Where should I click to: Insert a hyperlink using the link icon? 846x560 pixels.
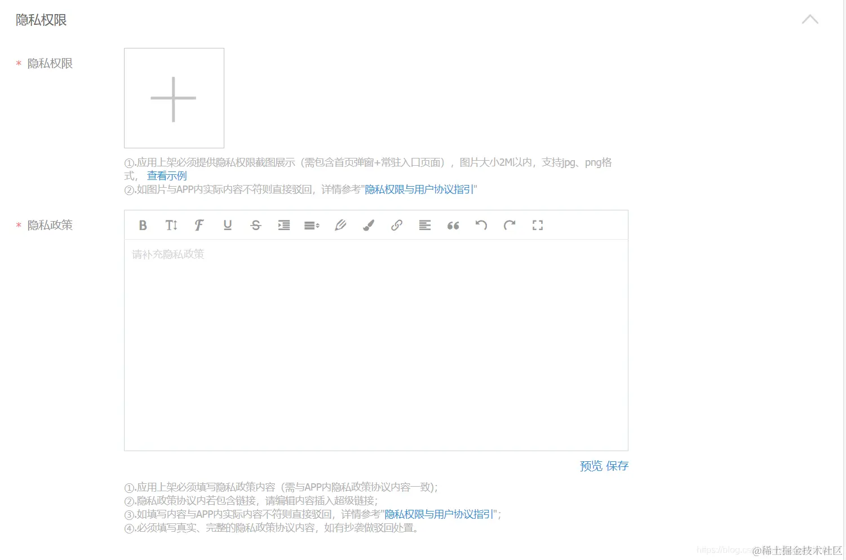[x=396, y=225]
